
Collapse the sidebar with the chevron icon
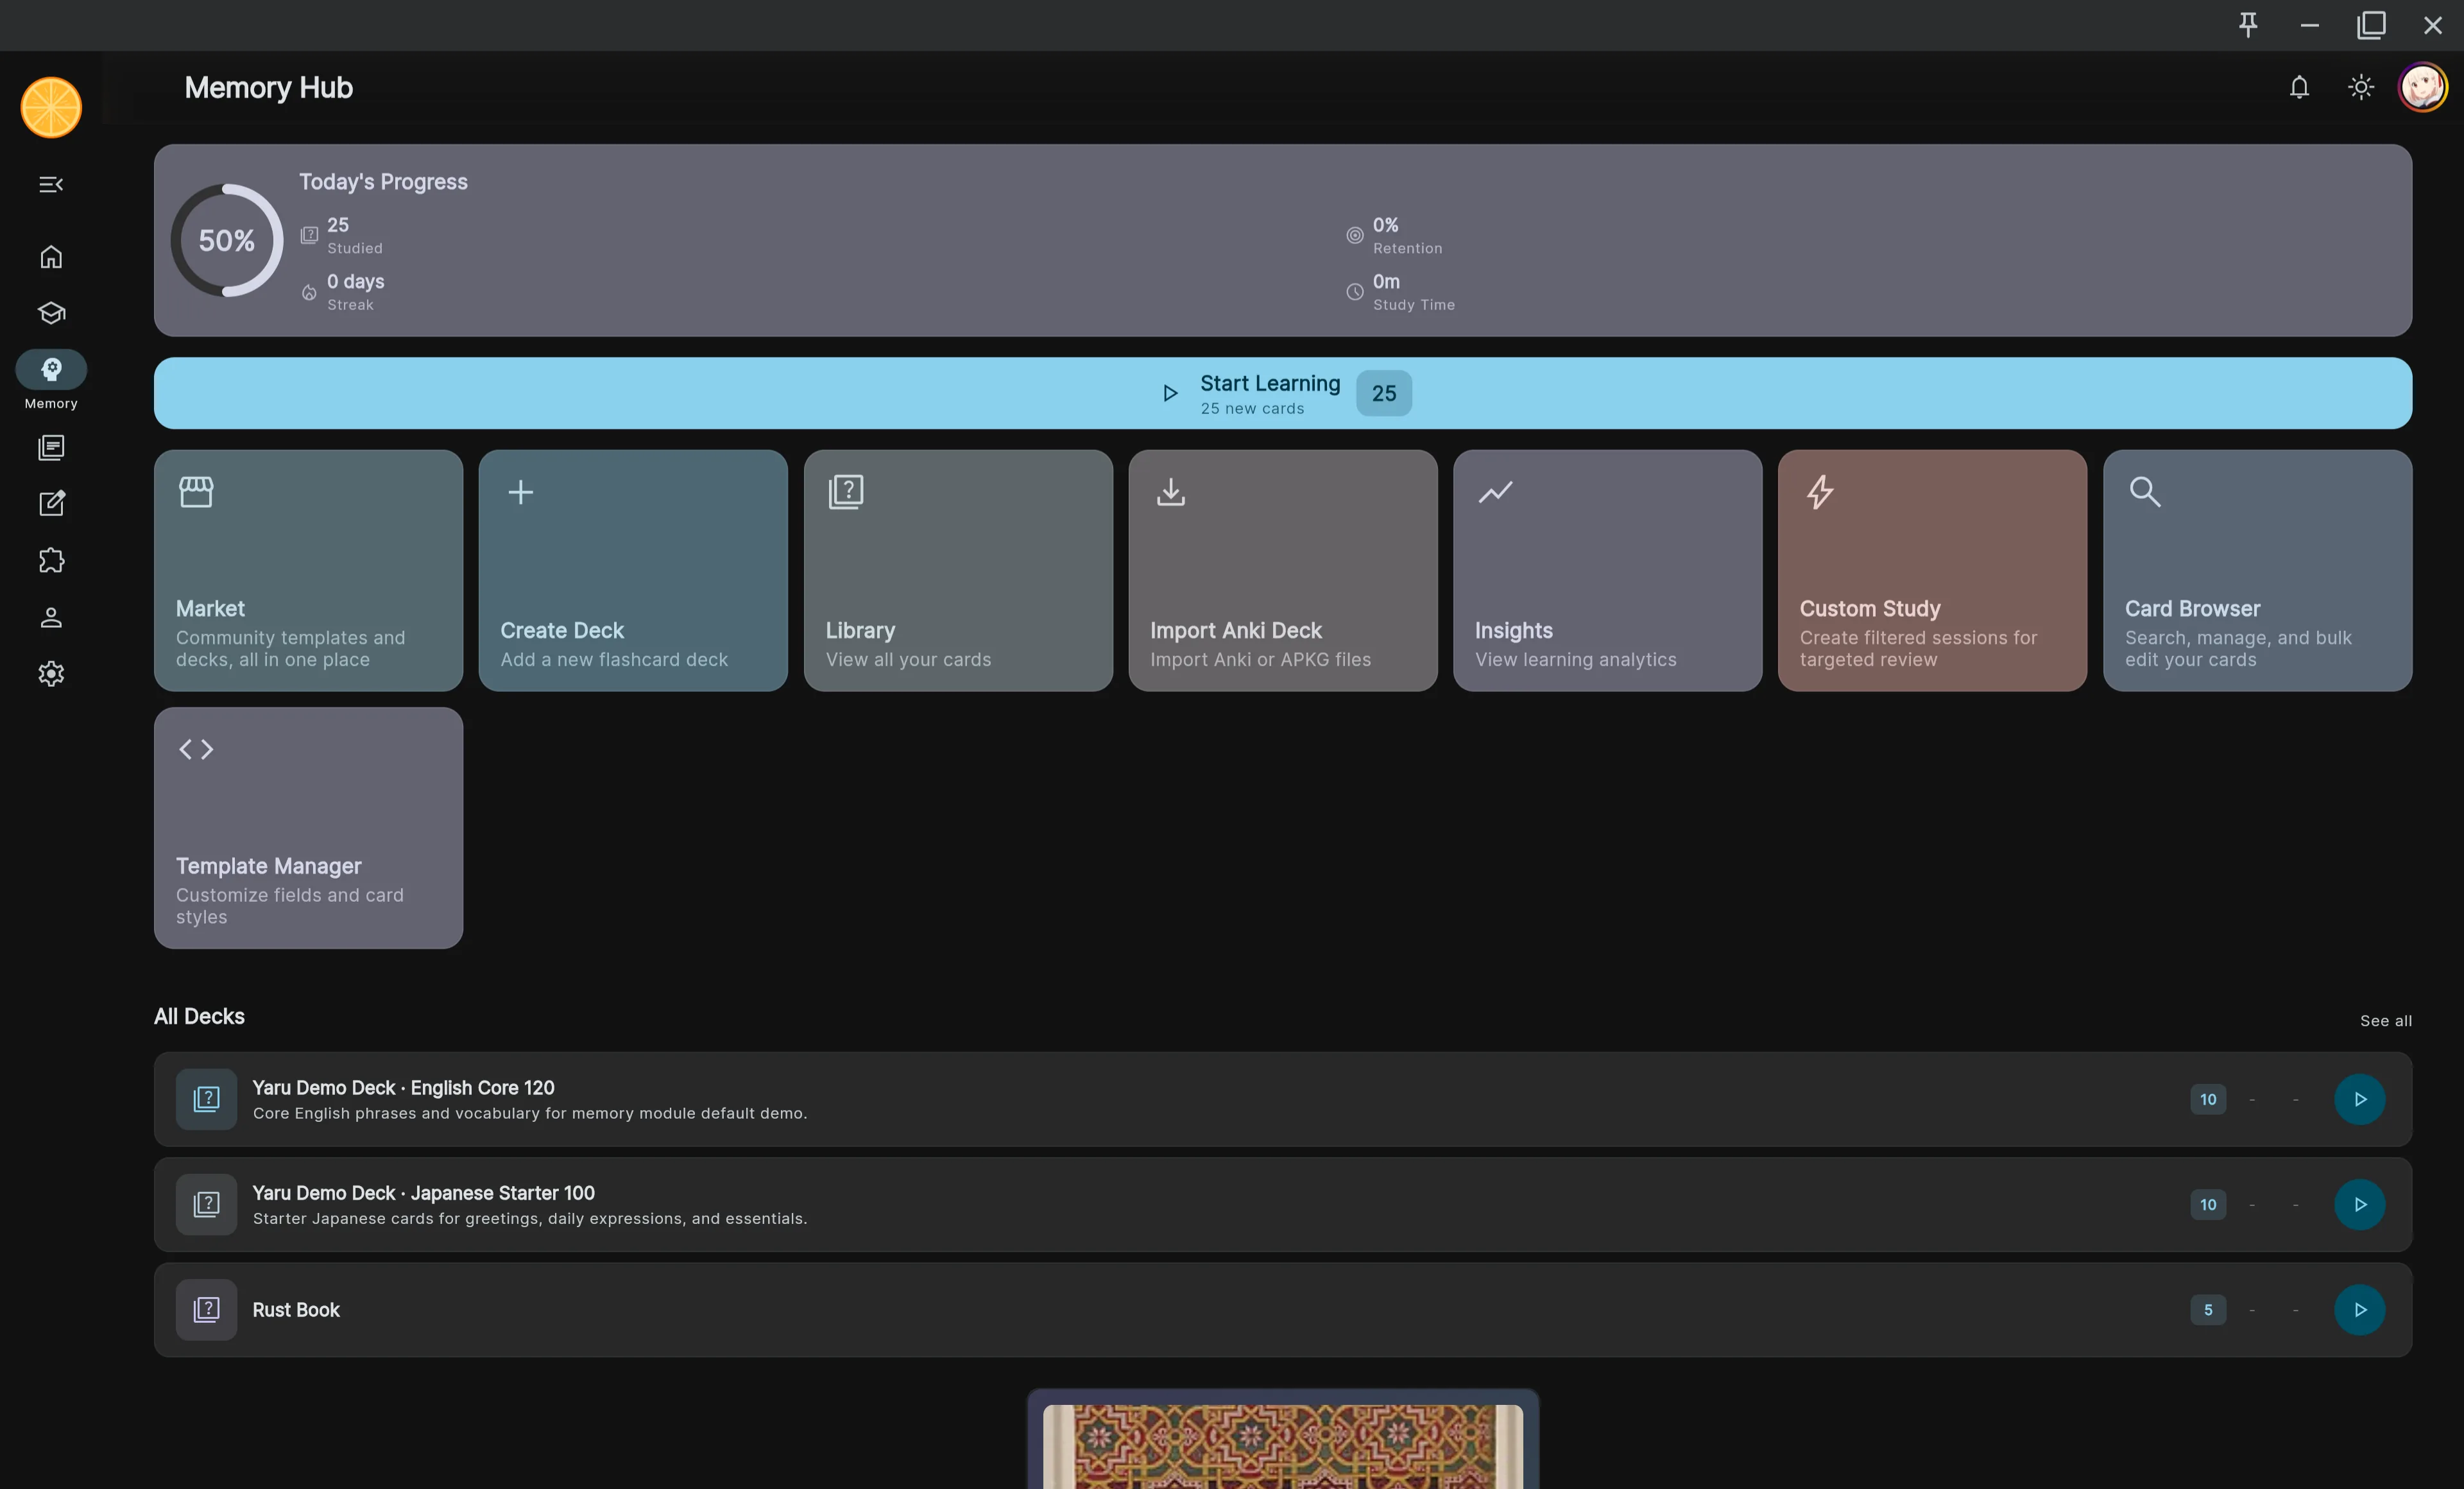(51, 184)
